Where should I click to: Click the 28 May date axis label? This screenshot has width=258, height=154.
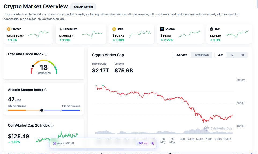(x=163, y=141)
